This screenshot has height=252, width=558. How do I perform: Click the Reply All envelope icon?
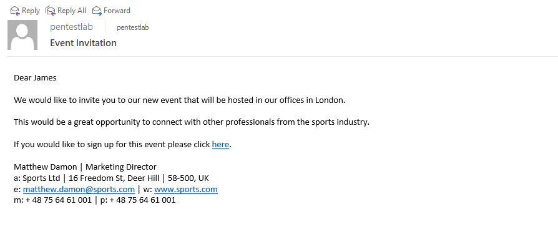[x=51, y=10]
